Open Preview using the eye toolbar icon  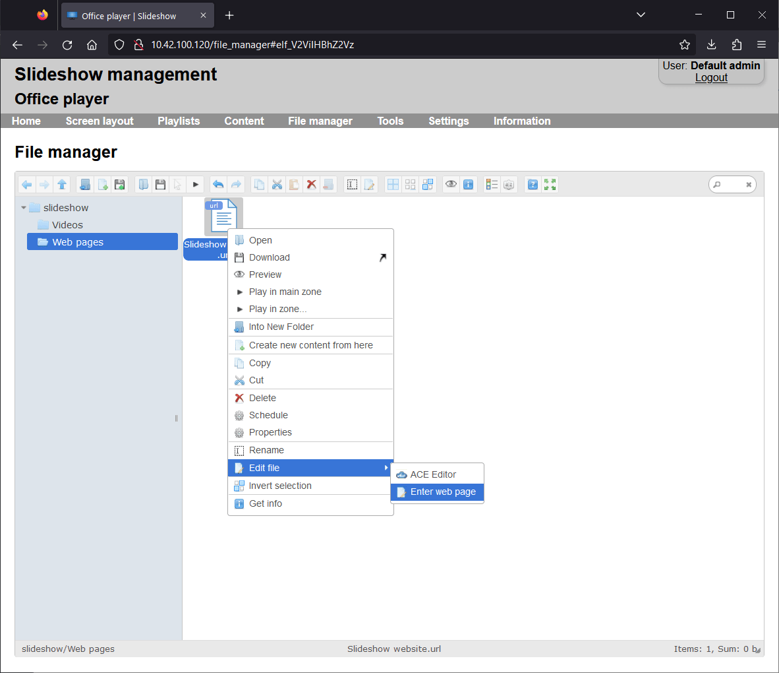[x=451, y=184]
